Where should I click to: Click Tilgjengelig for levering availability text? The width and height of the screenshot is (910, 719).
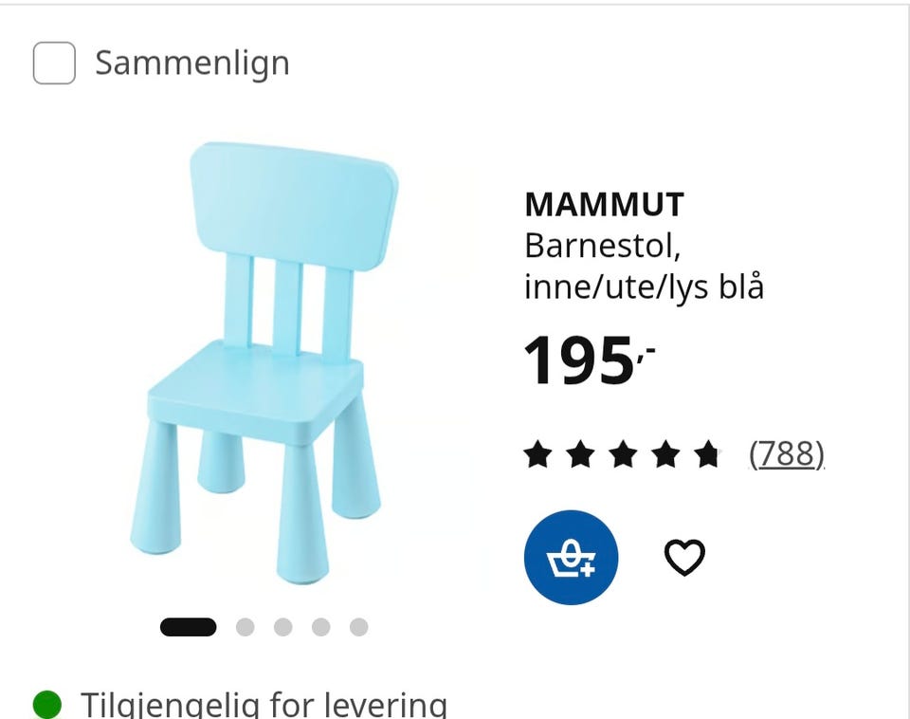pos(264,704)
